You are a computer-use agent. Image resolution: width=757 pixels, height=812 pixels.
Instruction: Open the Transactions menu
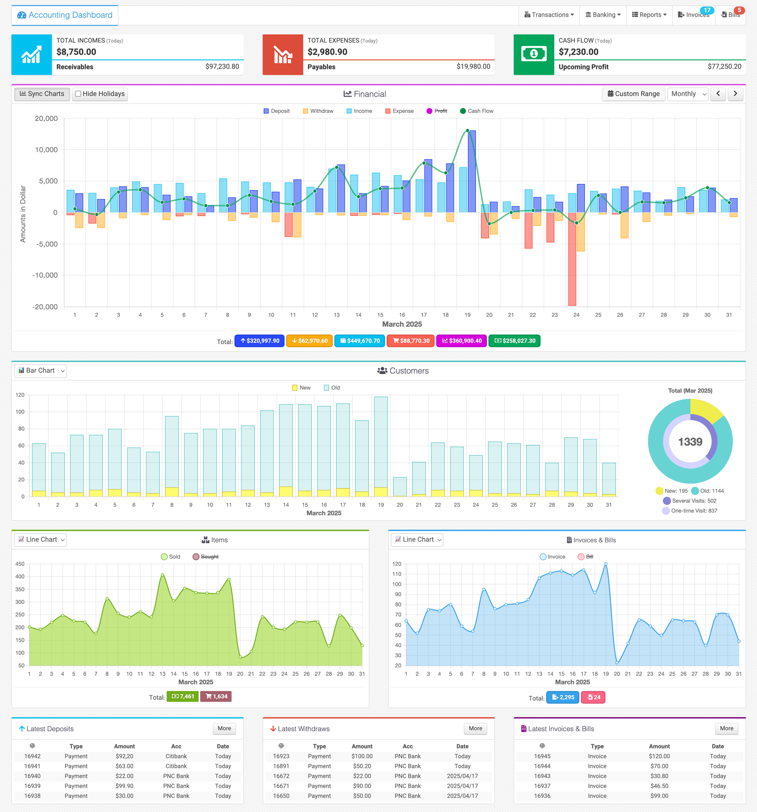(549, 15)
